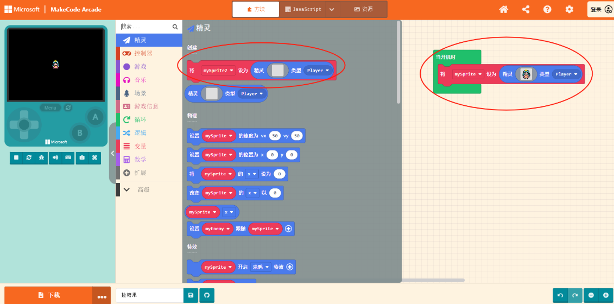Switch to the 资源 assets tab
Viewport: 614px width, 304px height.
[364, 9]
